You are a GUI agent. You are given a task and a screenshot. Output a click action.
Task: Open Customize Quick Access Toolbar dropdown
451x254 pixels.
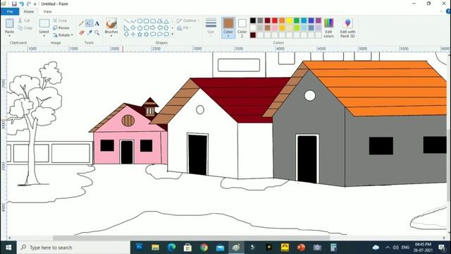35,4
